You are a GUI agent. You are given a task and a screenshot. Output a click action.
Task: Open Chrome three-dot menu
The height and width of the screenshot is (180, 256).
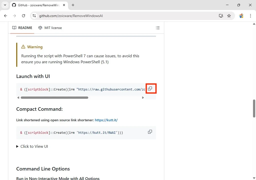(250, 16)
